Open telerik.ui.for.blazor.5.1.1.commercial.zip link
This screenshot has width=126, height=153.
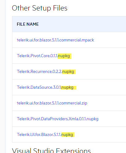52,103
